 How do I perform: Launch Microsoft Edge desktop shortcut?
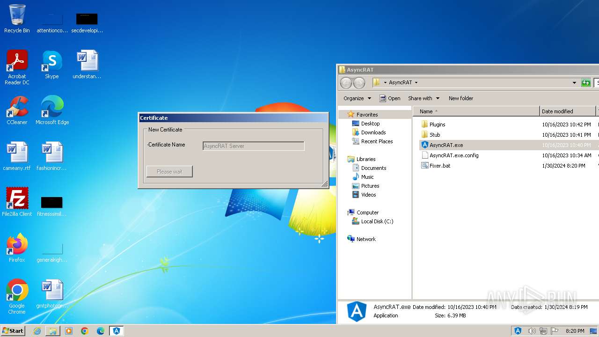tap(52, 110)
